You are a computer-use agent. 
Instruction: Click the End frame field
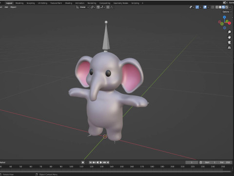[x=225, y=162]
